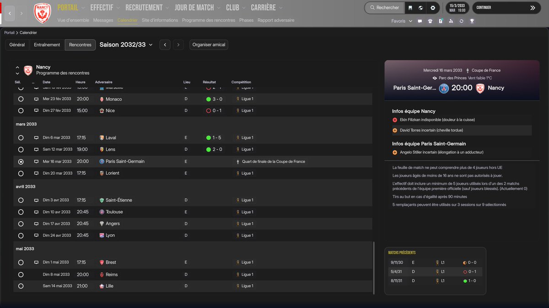Viewport: 549px width, 308px height.
Task: Click the Nancy club crest in header
Action: pyautogui.click(x=42, y=12)
